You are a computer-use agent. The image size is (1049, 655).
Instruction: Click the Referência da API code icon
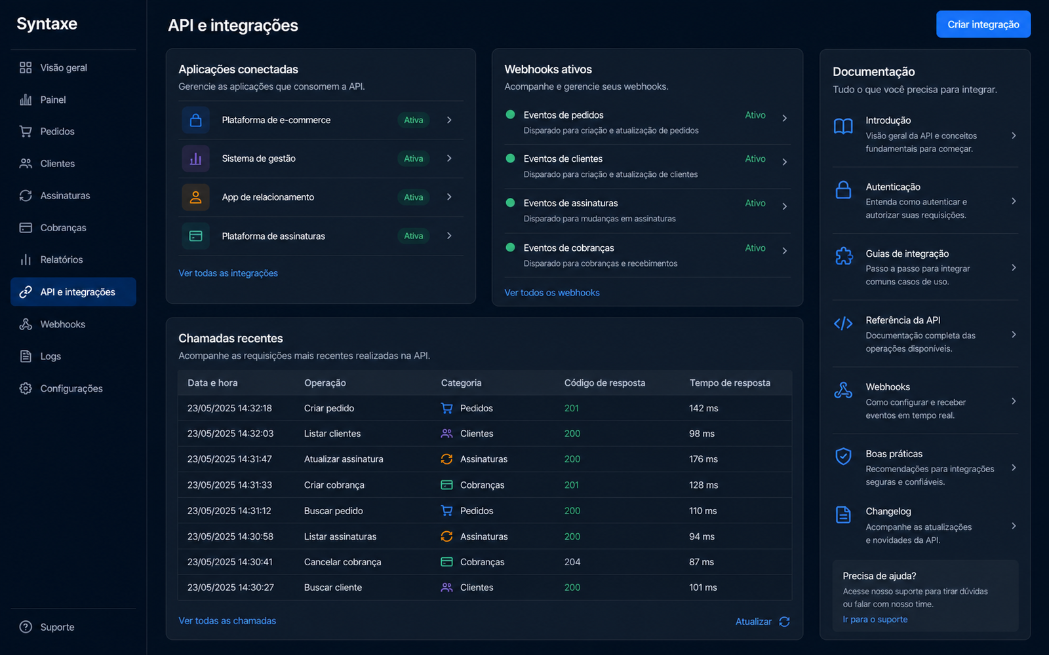pos(843,324)
